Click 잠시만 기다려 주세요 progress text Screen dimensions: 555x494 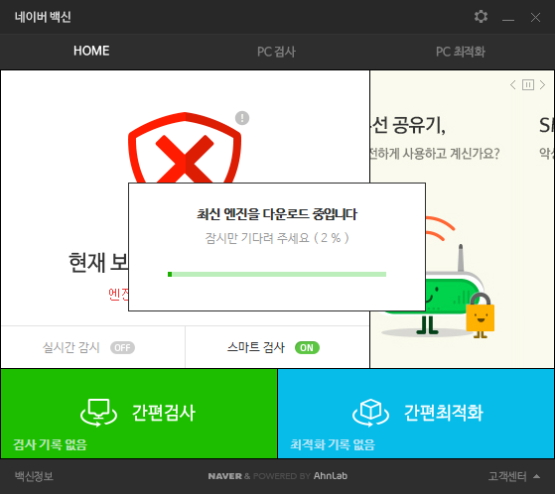277,238
